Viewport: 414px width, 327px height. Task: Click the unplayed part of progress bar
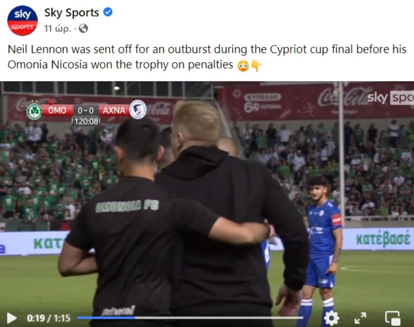pyautogui.click(x=219, y=318)
